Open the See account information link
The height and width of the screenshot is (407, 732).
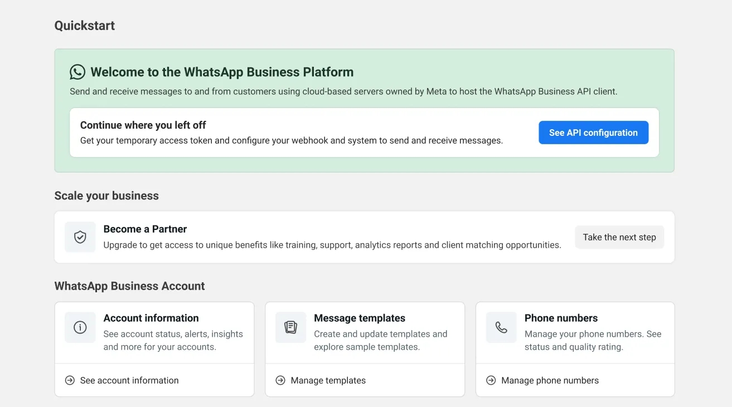tap(129, 380)
